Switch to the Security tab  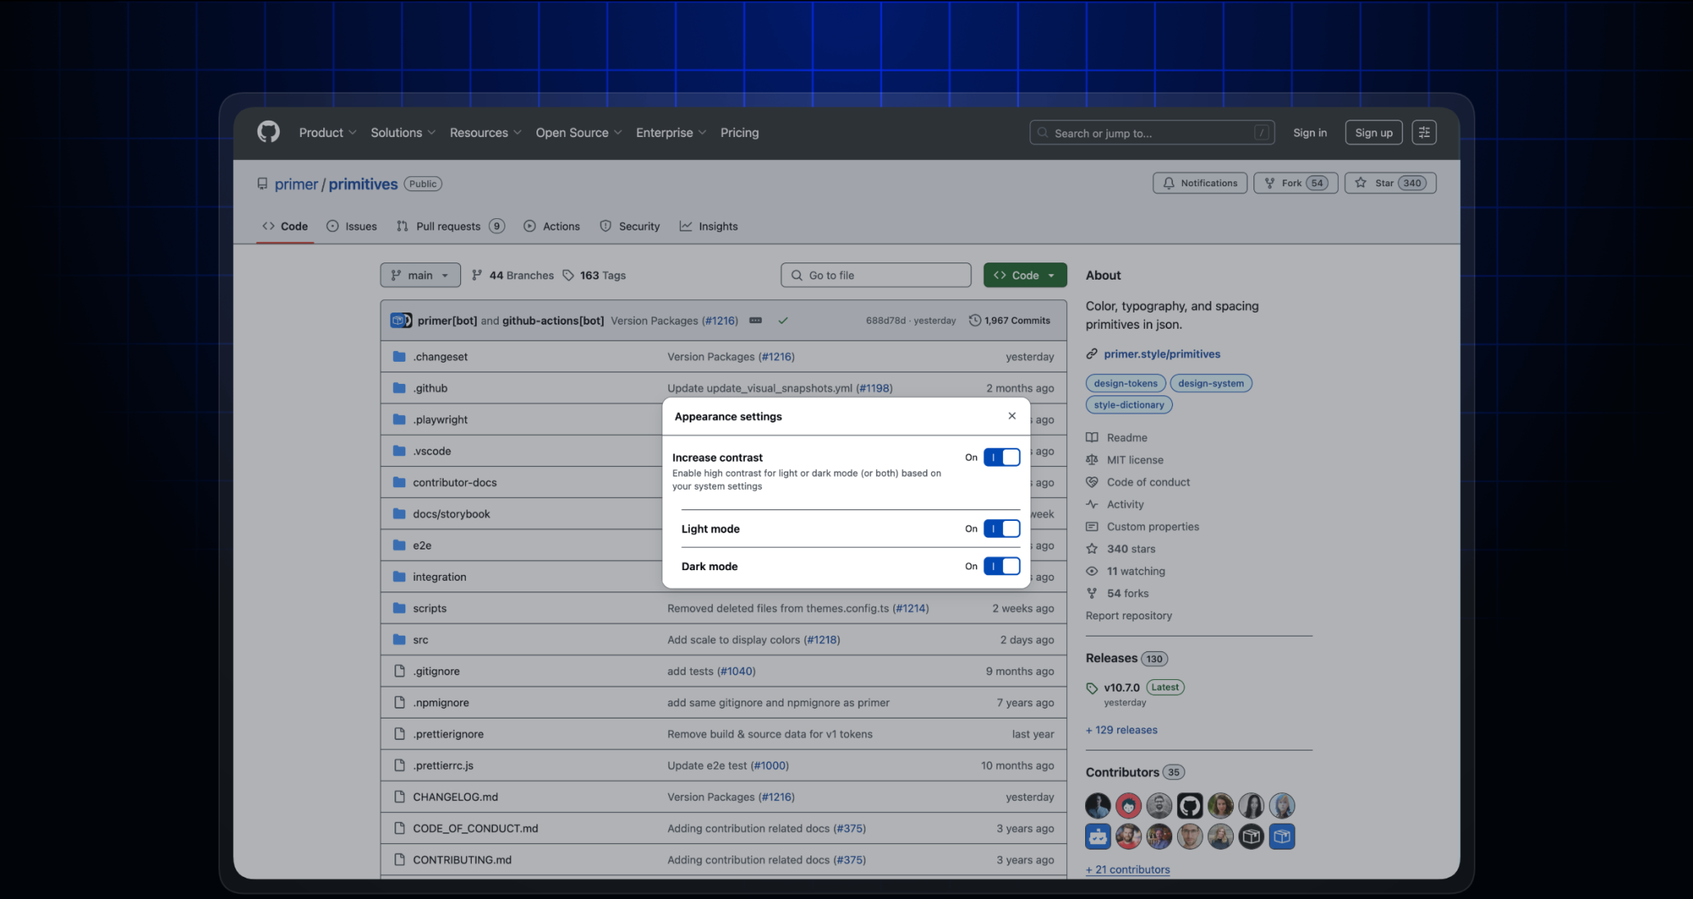[x=630, y=226]
